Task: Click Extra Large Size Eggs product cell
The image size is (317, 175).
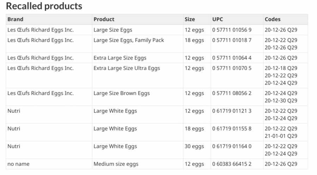Action: (138, 58)
